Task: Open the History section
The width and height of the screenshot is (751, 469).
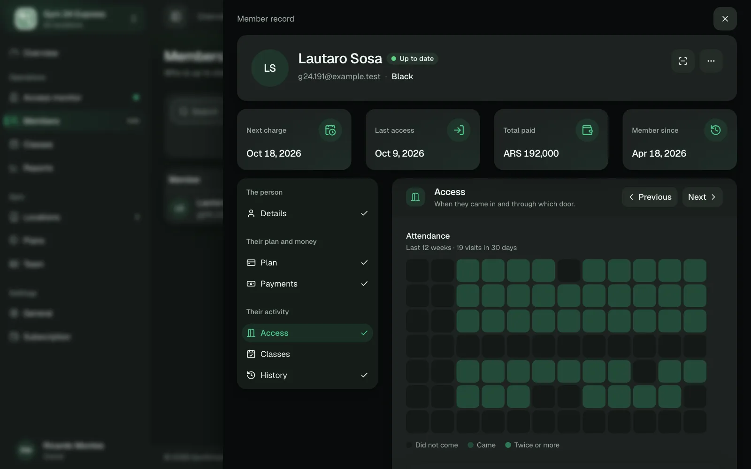Action: pos(307,375)
